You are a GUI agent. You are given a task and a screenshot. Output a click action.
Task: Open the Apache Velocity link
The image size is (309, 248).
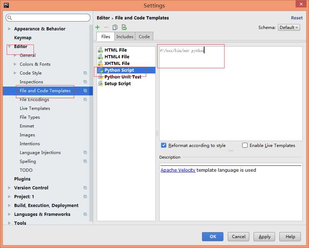click(x=178, y=170)
